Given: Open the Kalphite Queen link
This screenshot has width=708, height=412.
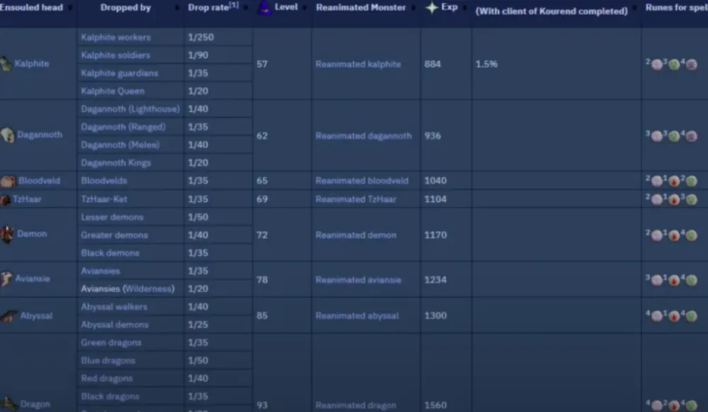Looking at the screenshot, I should [x=113, y=91].
